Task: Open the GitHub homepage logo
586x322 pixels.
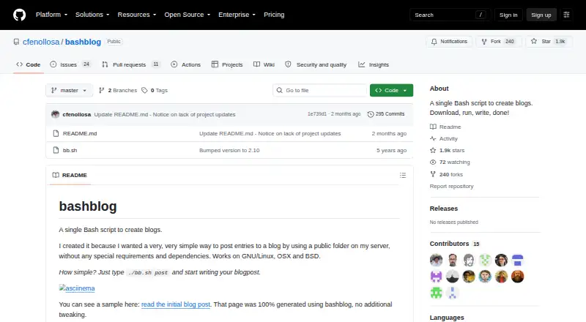Action: (x=20, y=15)
